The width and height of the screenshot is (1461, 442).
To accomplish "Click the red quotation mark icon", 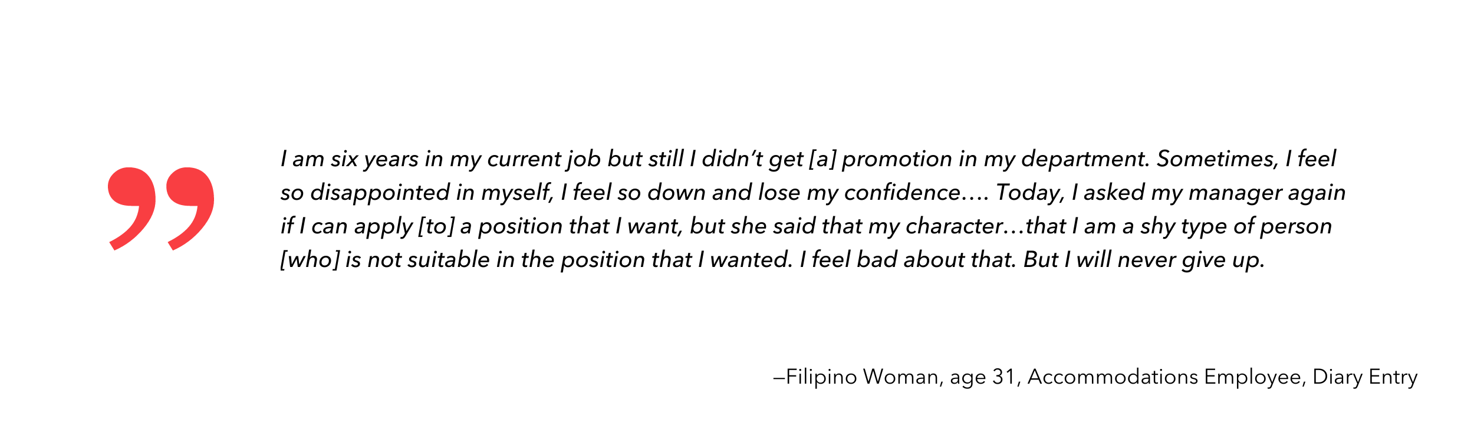I will pos(161,209).
